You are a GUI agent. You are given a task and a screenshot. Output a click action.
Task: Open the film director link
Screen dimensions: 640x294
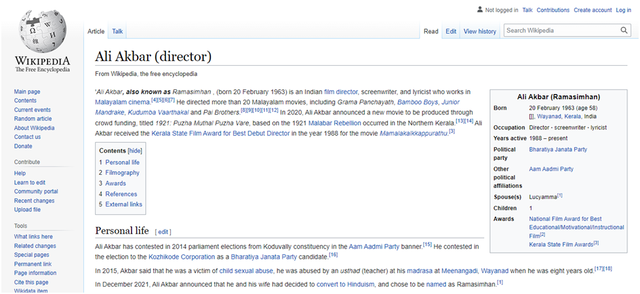point(341,91)
